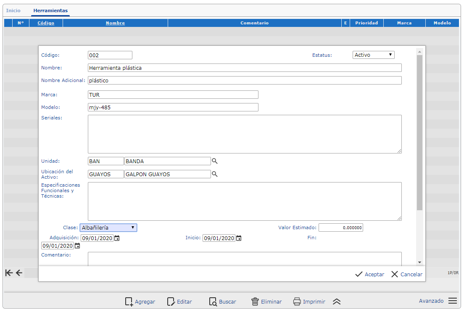
Task: Sort the table by Código column
Action: click(x=46, y=23)
